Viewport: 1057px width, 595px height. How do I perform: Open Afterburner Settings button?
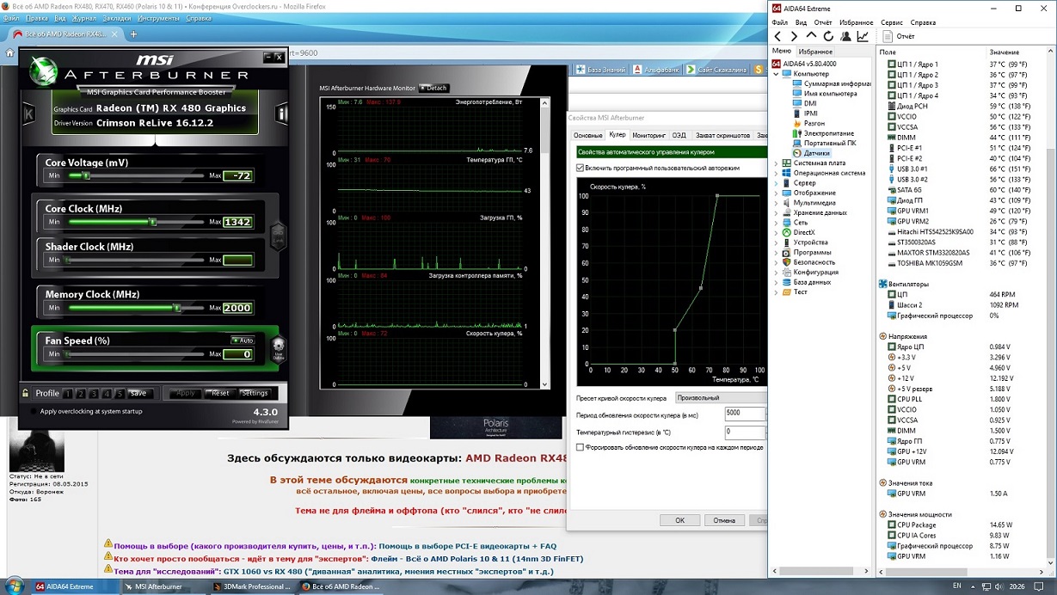click(x=255, y=393)
